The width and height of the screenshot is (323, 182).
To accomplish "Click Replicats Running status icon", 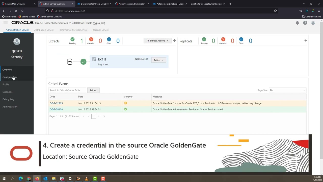I will pos(204,39).
